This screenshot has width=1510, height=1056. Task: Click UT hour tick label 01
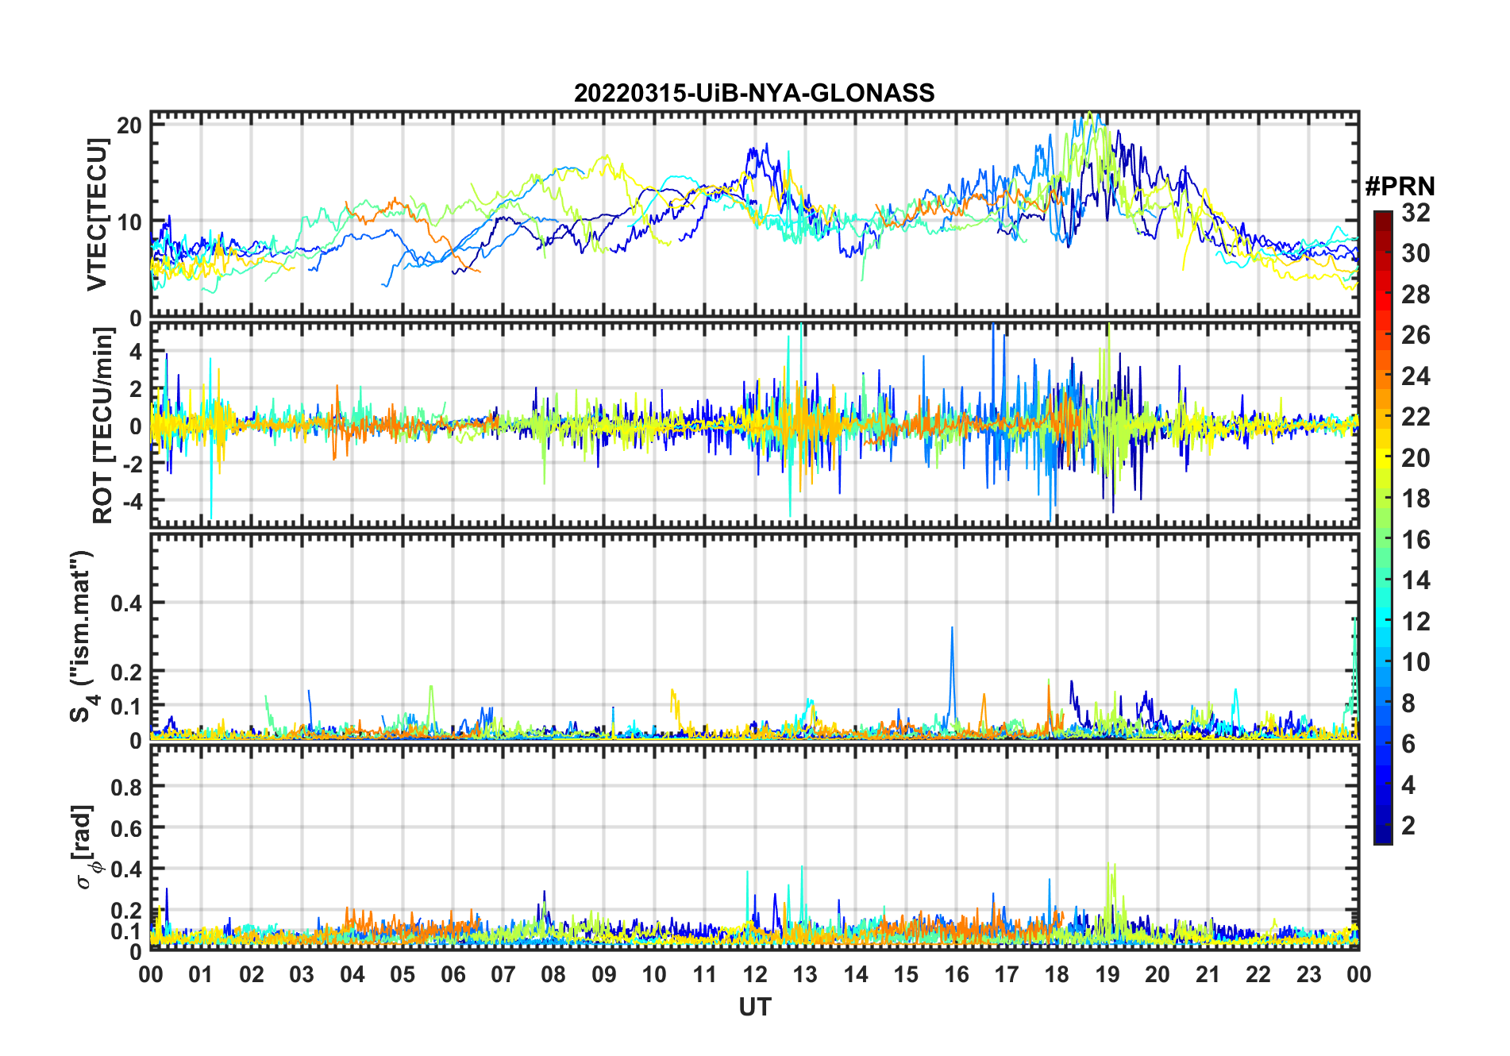201,974
